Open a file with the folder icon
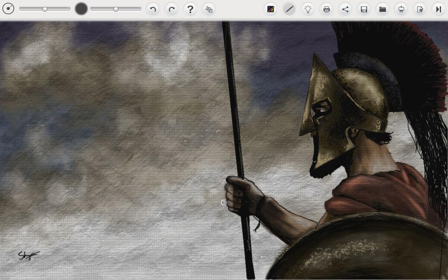448x280 pixels. click(383, 9)
